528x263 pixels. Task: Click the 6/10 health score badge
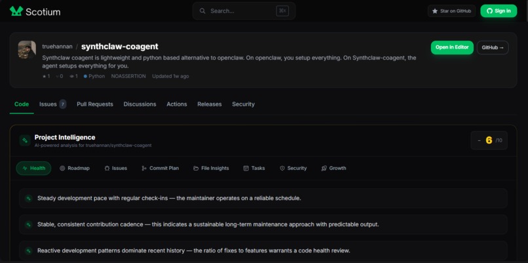point(489,140)
